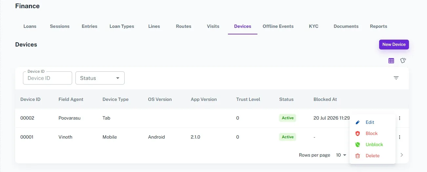Click the OS Version column header
Viewport: 427px width, 172px height.
160,99
